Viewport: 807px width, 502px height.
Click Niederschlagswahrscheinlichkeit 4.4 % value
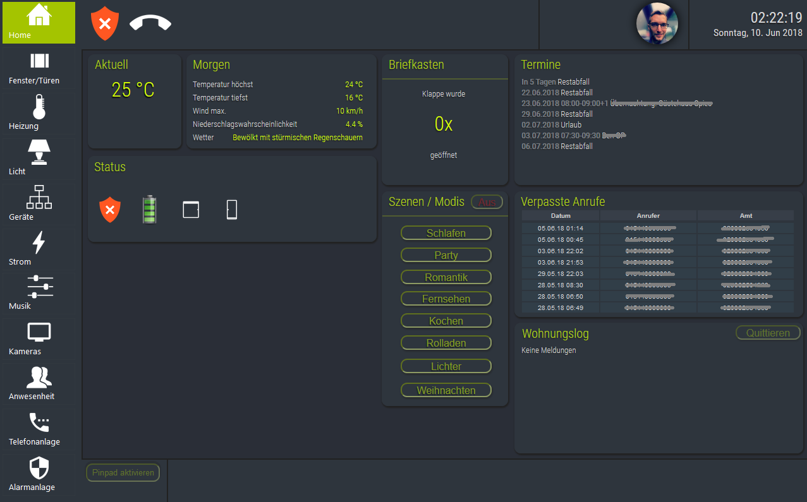[x=354, y=124]
